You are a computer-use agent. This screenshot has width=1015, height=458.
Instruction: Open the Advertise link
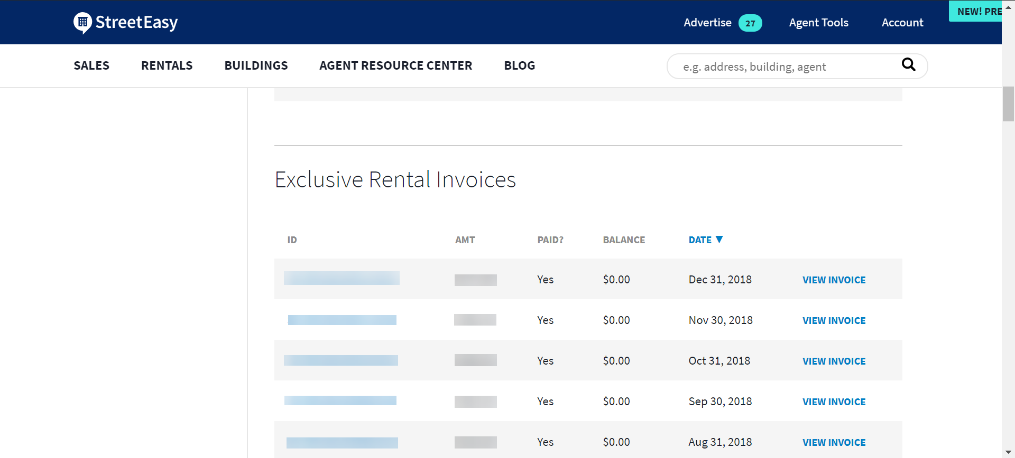707,23
